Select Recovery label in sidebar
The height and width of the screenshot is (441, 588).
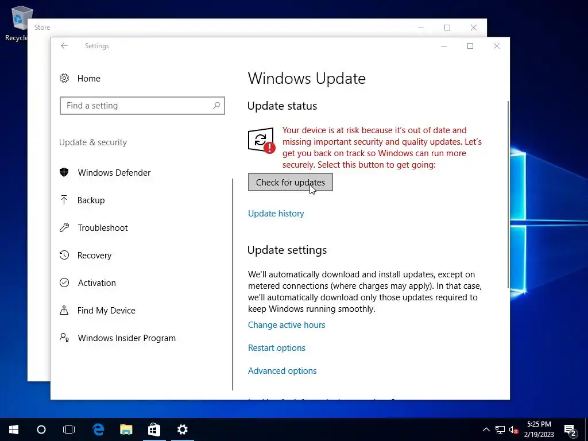pos(95,256)
